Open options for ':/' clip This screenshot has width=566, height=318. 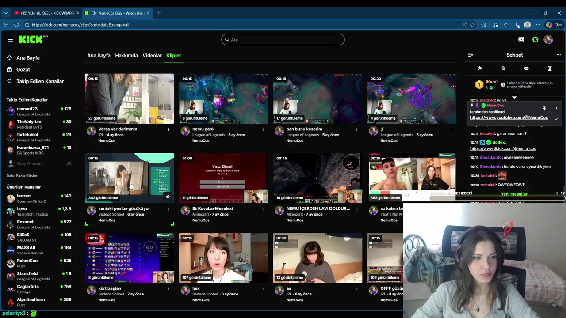click(451, 129)
